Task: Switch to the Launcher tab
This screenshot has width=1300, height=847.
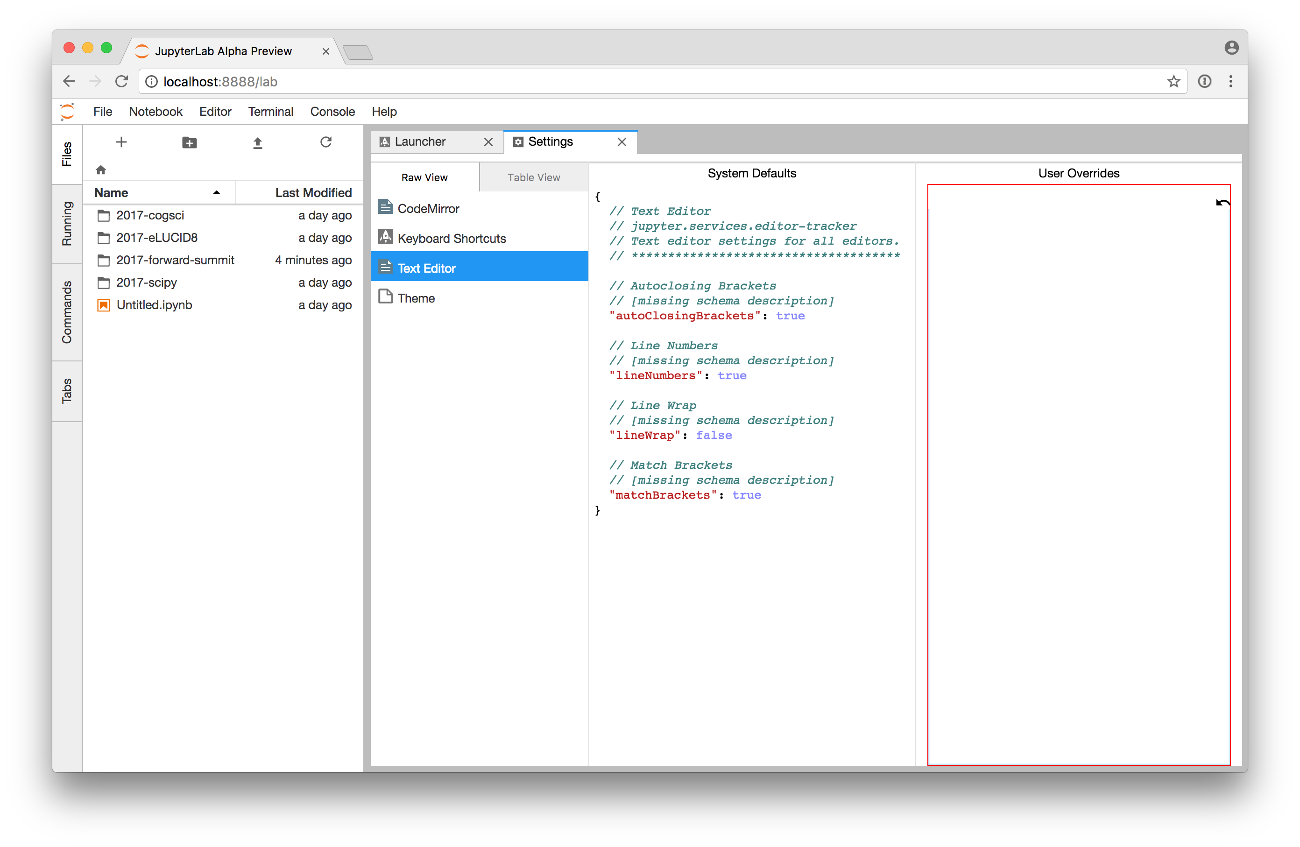Action: tap(421, 141)
